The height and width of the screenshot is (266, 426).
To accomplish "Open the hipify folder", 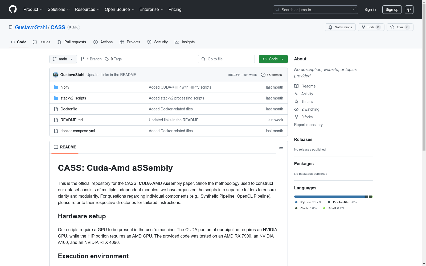I will click(65, 87).
